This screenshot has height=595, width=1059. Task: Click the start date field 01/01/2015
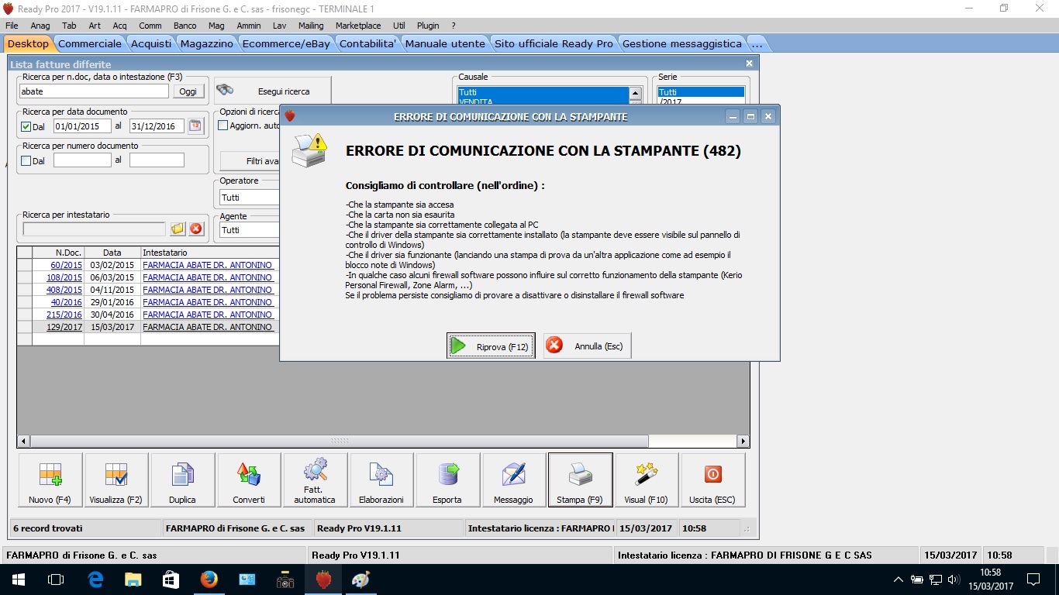tap(82, 126)
